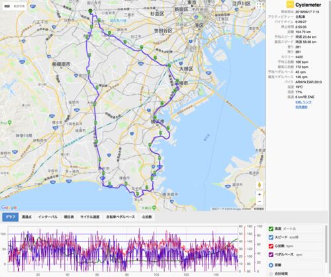Click the 江戸川区 label on map
This screenshot has width=331, height=277.
(x=242, y=3)
